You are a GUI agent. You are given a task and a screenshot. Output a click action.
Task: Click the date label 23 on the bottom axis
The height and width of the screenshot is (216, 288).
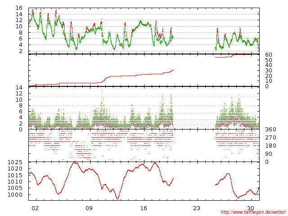click(197, 208)
